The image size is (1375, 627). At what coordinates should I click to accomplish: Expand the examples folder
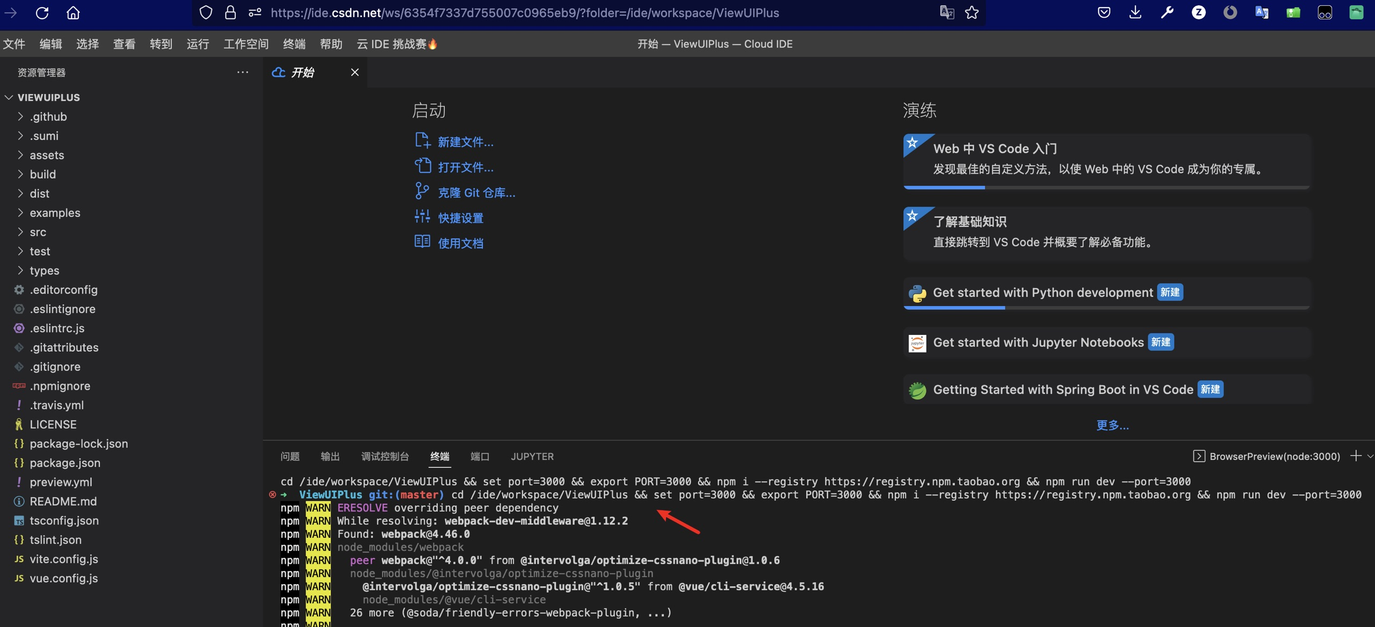pos(20,212)
